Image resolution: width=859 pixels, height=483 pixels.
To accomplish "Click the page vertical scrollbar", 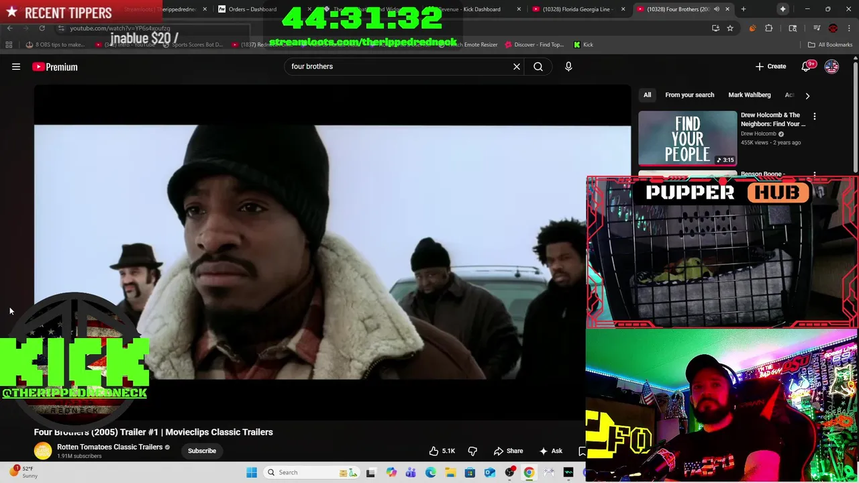I will (855, 117).
